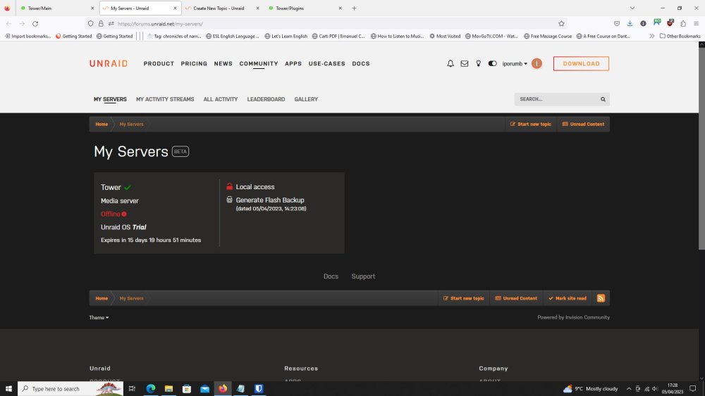Select the LEADERBOARD tab
Image resolution: width=705 pixels, height=396 pixels.
coord(266,99)
